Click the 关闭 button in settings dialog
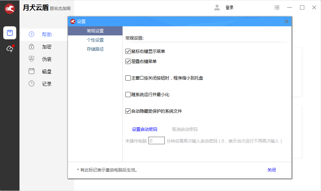Image resolution: width=321 pixels, height=191 pixels. (x=272, y=170)
